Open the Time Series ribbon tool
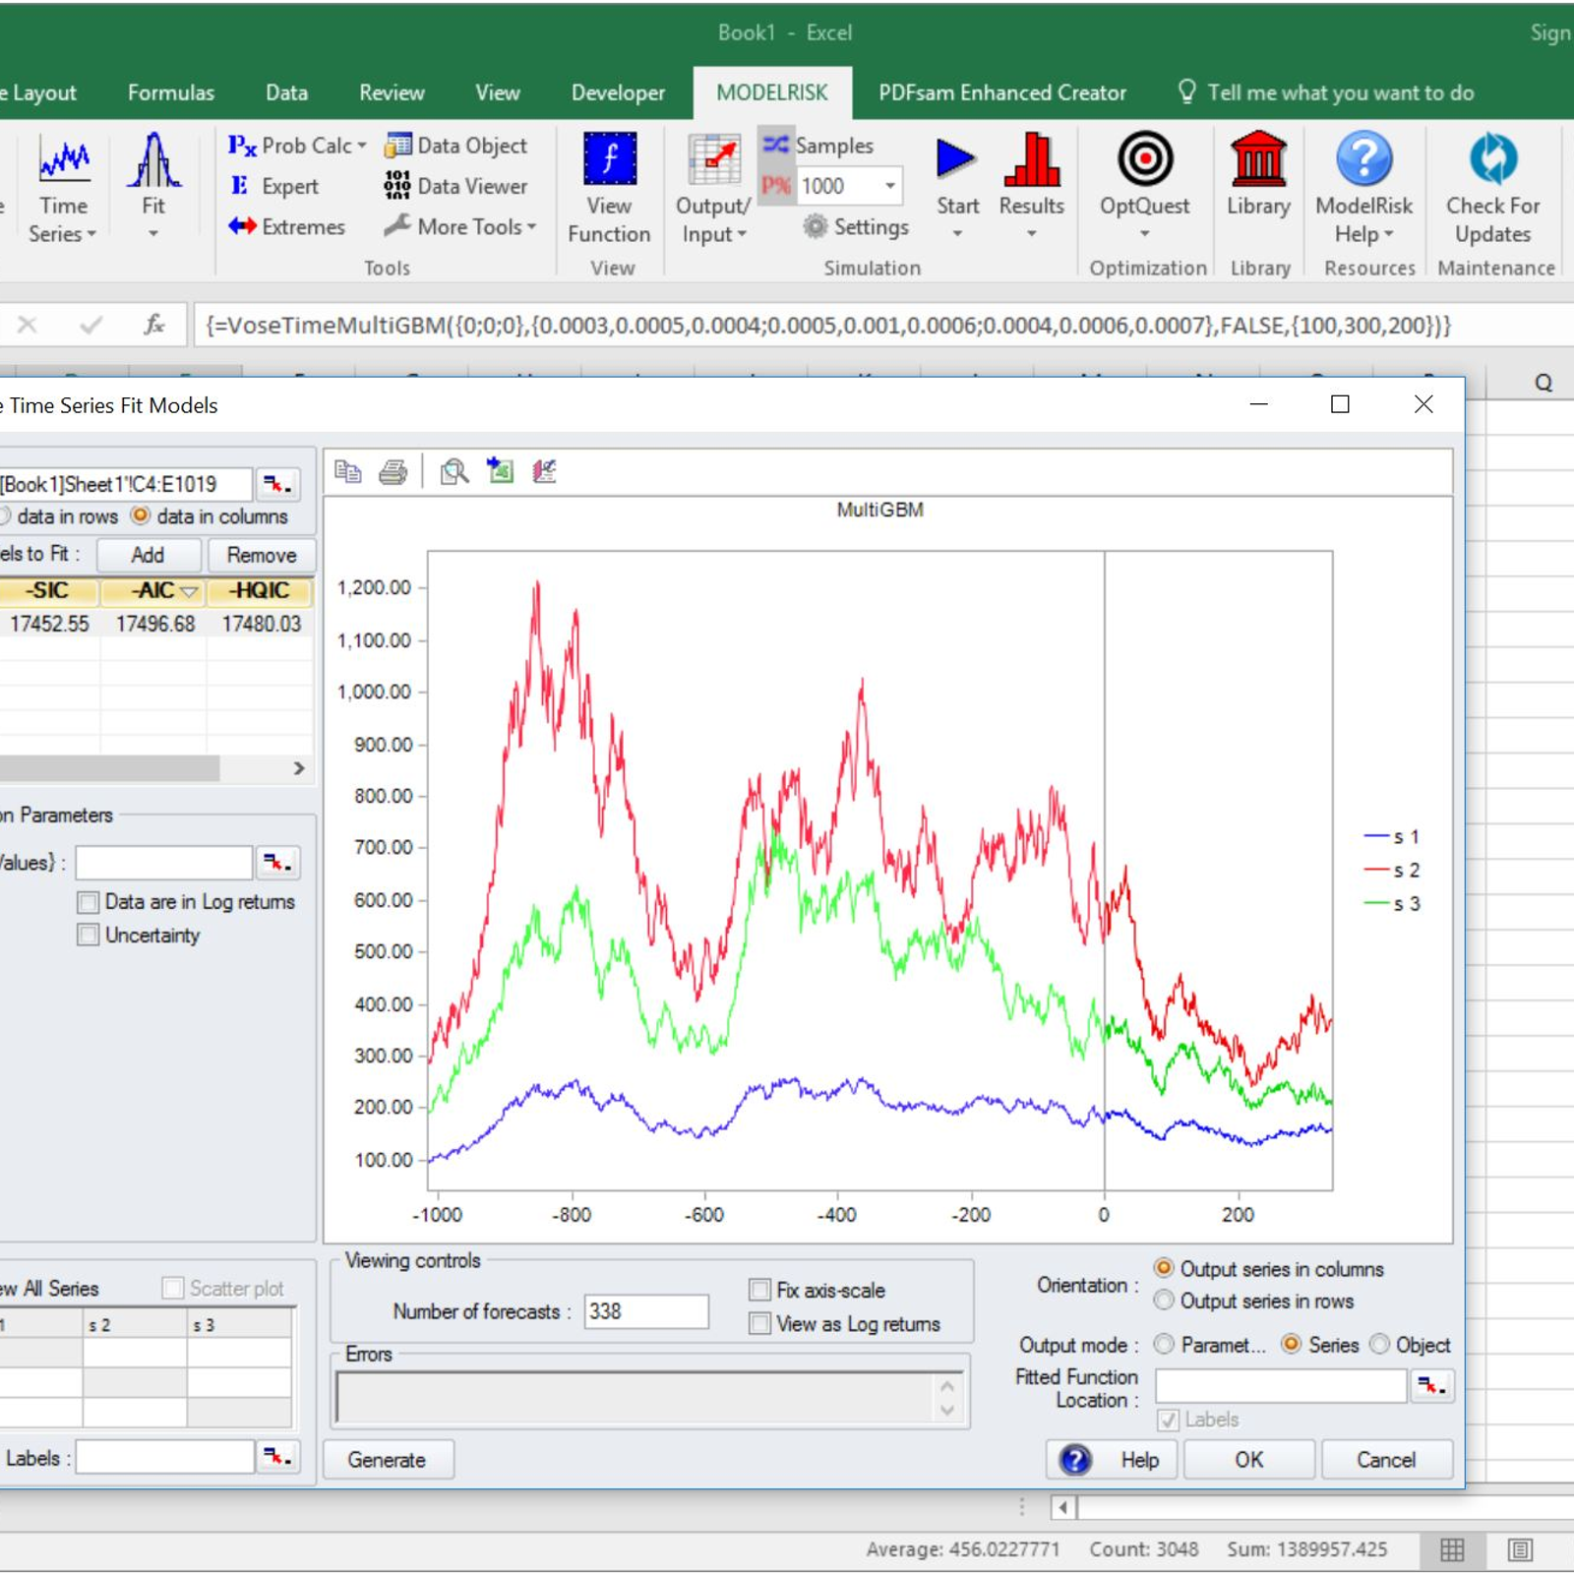 coord(64,189)
